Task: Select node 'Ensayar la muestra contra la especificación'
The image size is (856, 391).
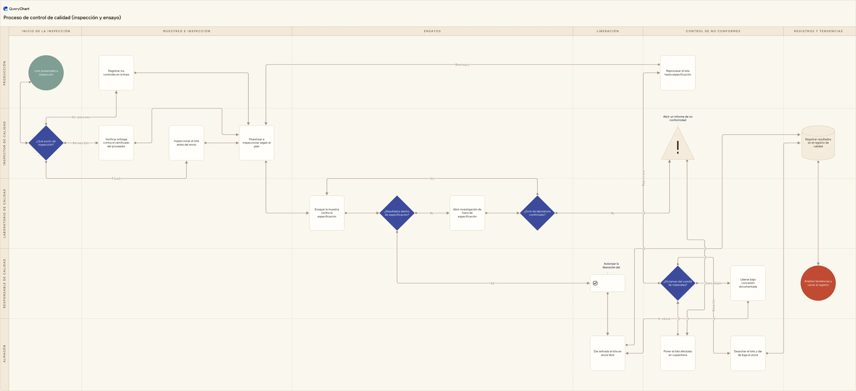Action: [327, 213]
